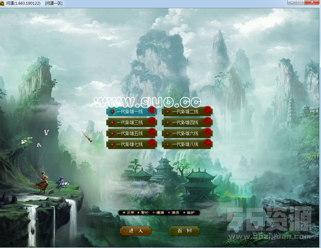Click the red 爆 badge on 一代枭雄一线
This screenshot has height=248, width=321.
152,110
